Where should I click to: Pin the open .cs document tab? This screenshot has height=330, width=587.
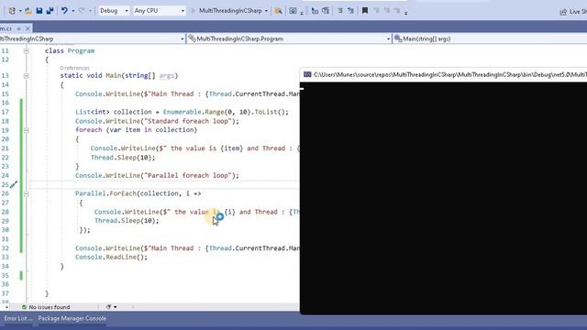[19, 28]
